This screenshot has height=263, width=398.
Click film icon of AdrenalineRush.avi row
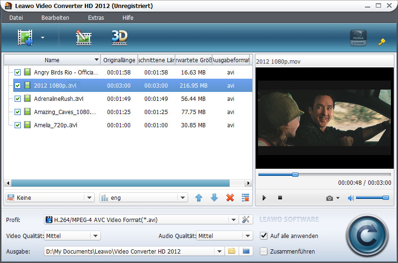[27, 99]
